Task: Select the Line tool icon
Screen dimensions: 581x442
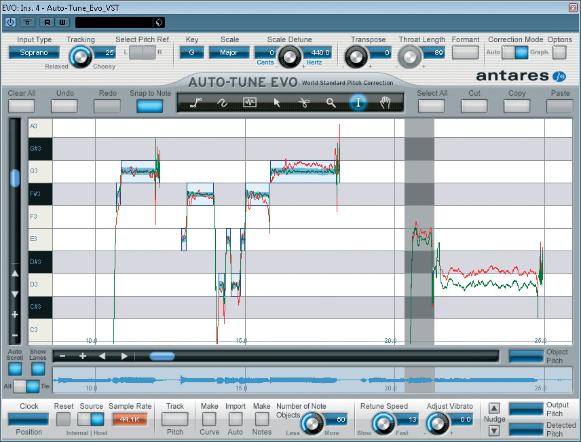Action: coord(195,103)
